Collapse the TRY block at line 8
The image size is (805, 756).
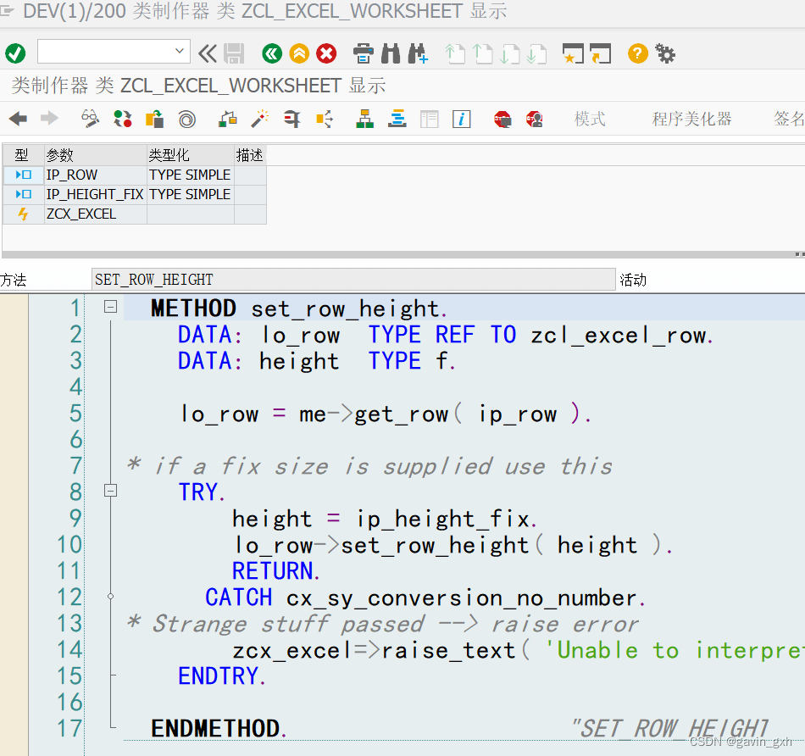click(x=110, y=492)
